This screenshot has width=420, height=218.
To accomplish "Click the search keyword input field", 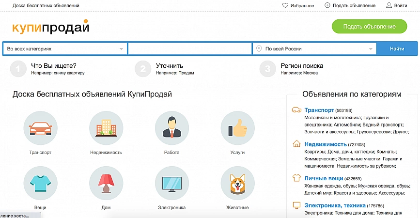I will pos(189,49).
